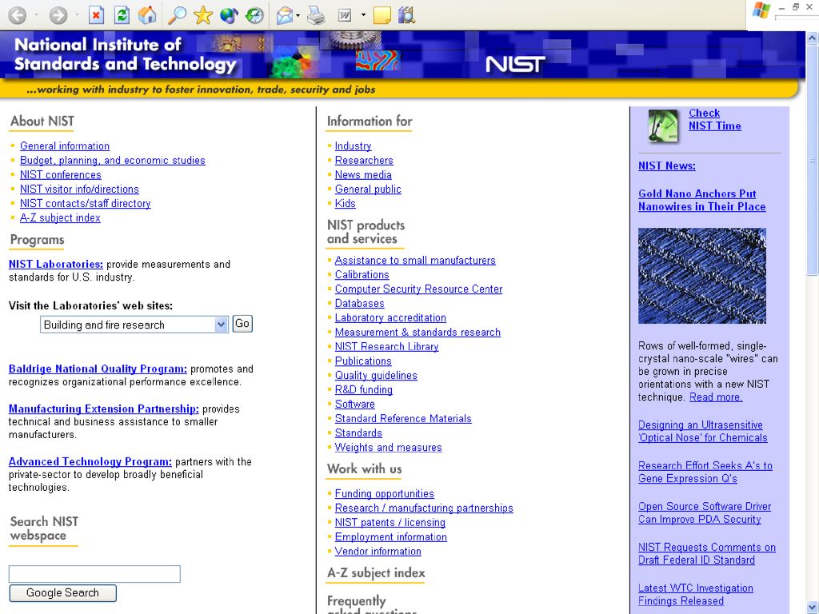Open the R&D funding link
The width and height of the screenshot is (819, 614).
pyautogui.click(x=364, y=389)
